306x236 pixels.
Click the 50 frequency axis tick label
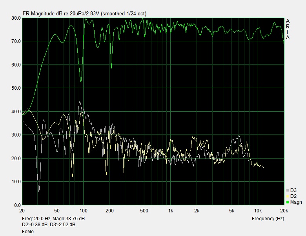56,211
